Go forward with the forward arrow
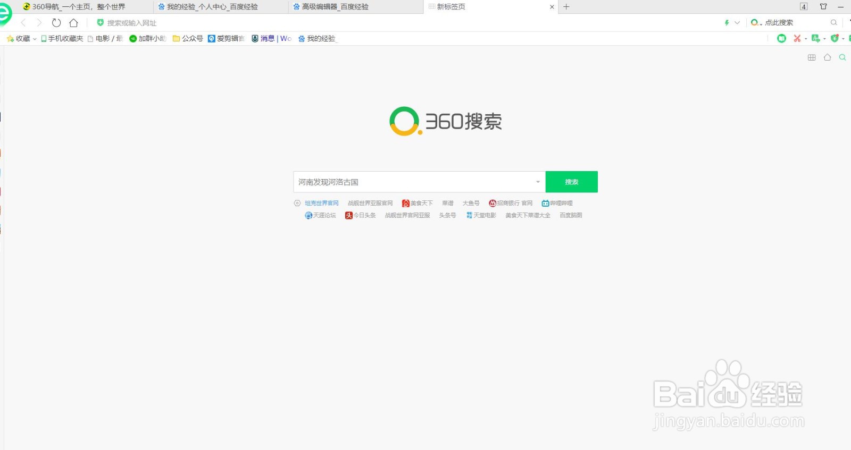The image size is (851, 450). click(39, 23)
